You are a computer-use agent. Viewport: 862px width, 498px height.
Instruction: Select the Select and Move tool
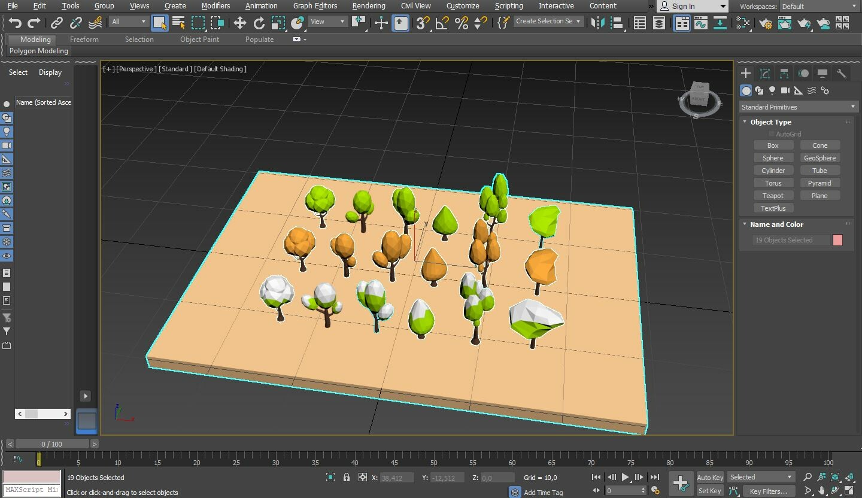(240, 22)
